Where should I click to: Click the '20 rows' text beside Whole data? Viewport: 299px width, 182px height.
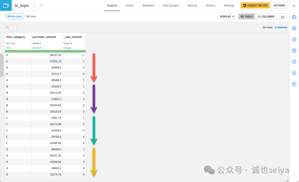tap(31, 16)
